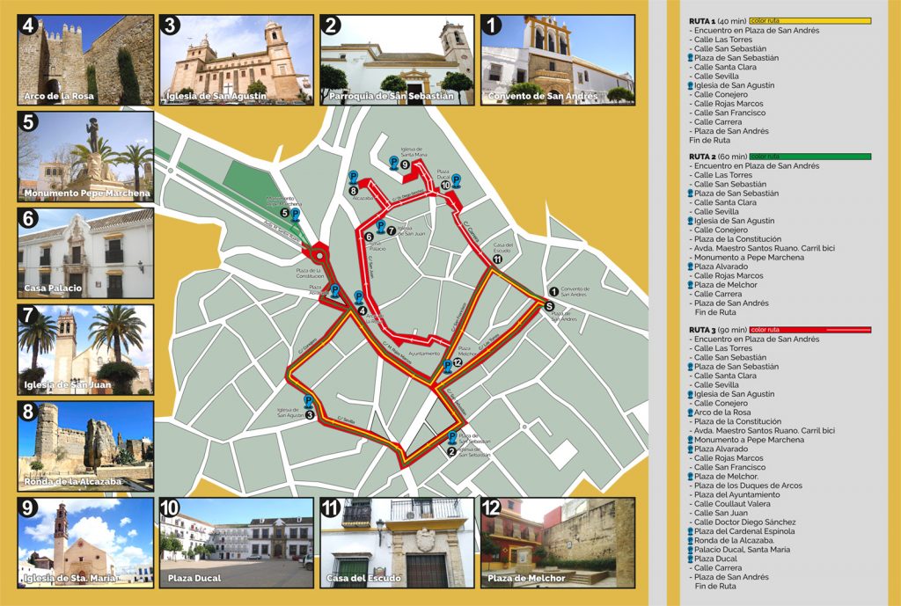
Task: Click the red color ruta bar for Ruta 3
Action: tap(812, 329)
